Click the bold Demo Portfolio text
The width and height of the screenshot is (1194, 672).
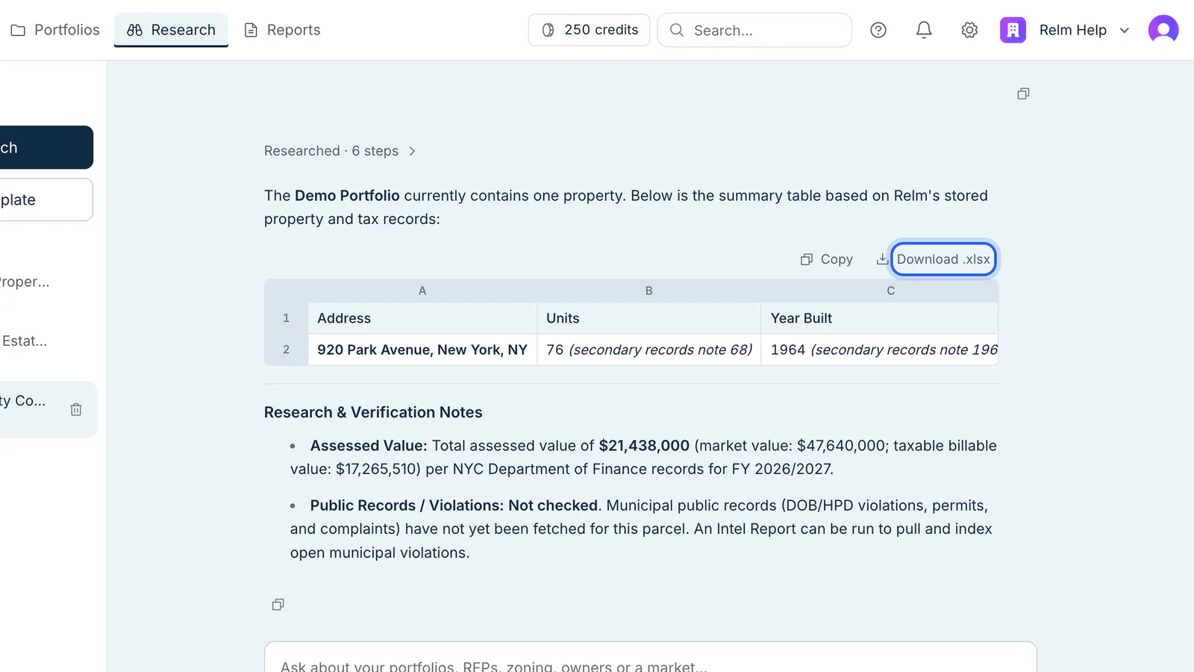[347, 196]
